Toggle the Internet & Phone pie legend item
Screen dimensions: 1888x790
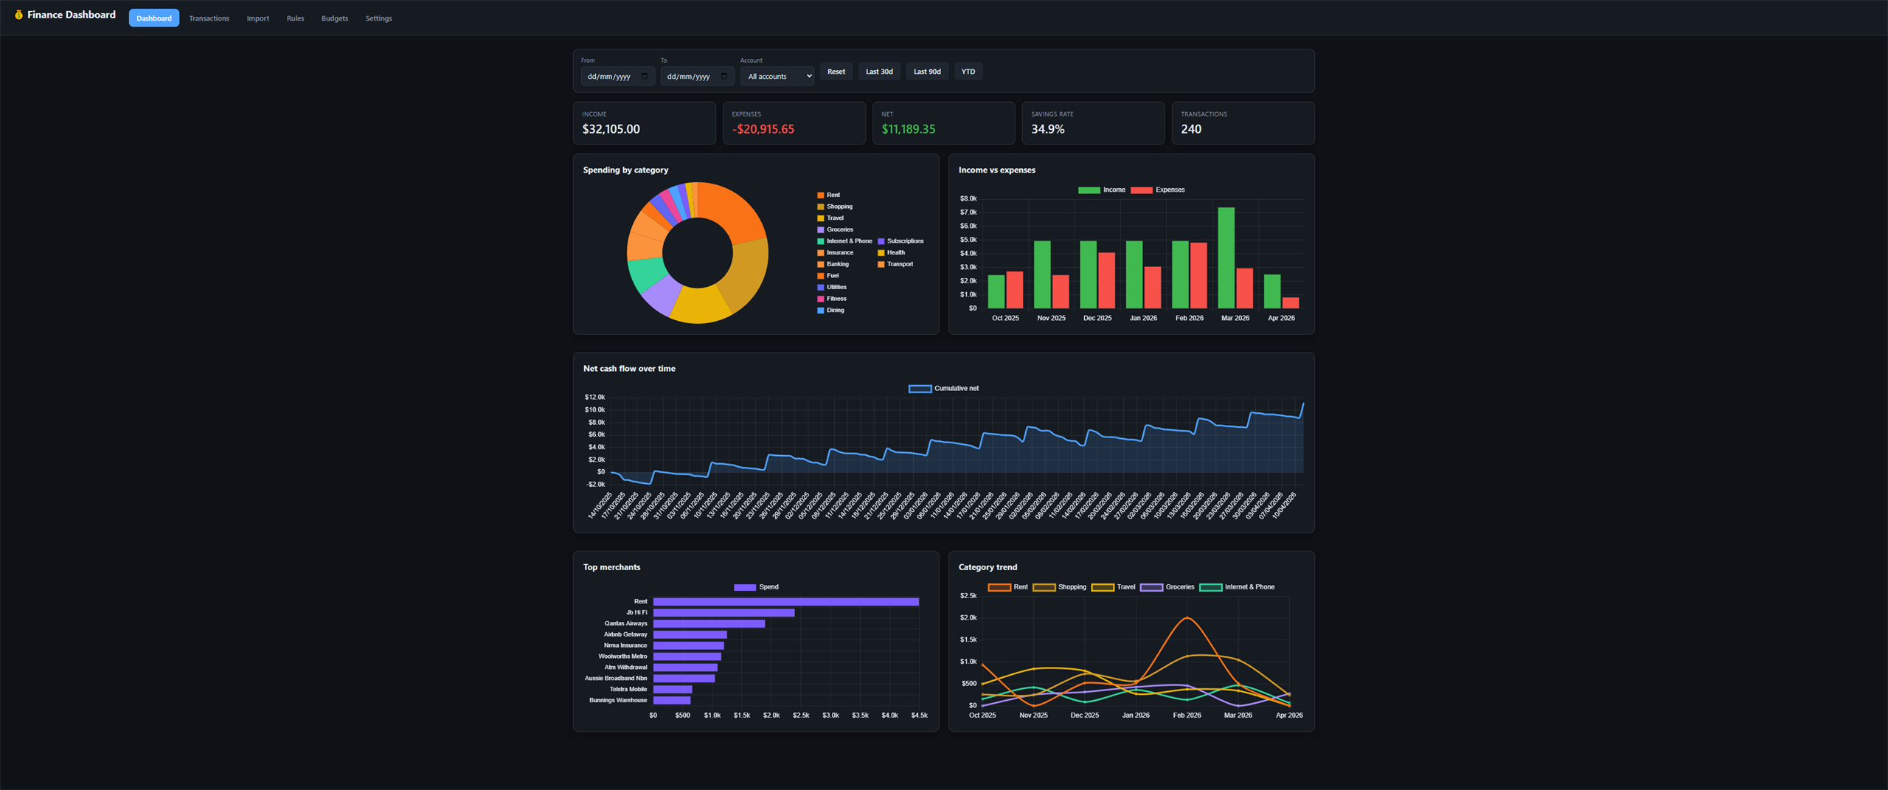pos(844,241)
